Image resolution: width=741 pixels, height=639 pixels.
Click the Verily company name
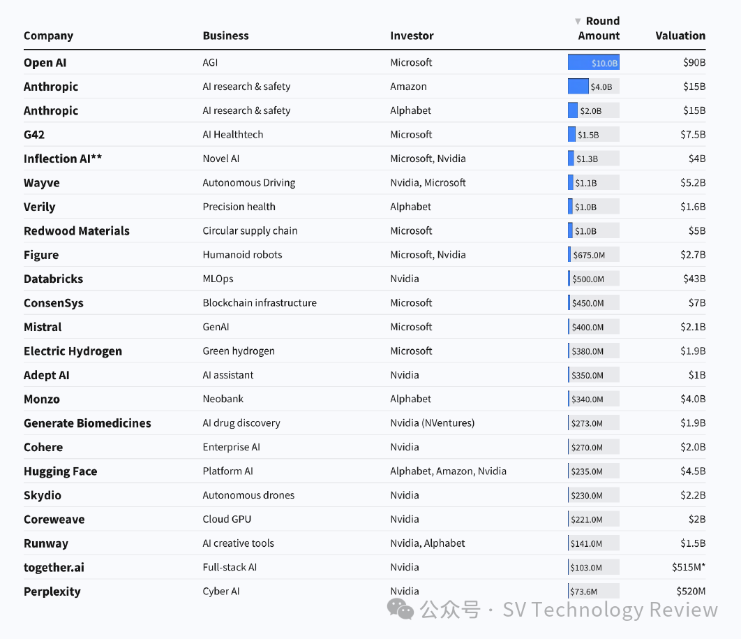[40, 207]
